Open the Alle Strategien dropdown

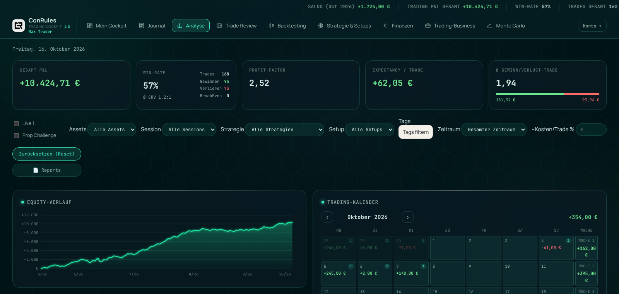[x=284, y=130]
